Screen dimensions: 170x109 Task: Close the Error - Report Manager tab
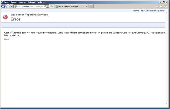pyautogui.click(x=86, y=7)
